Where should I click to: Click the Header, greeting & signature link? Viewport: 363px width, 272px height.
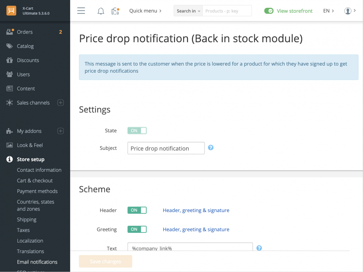[196, 210]
